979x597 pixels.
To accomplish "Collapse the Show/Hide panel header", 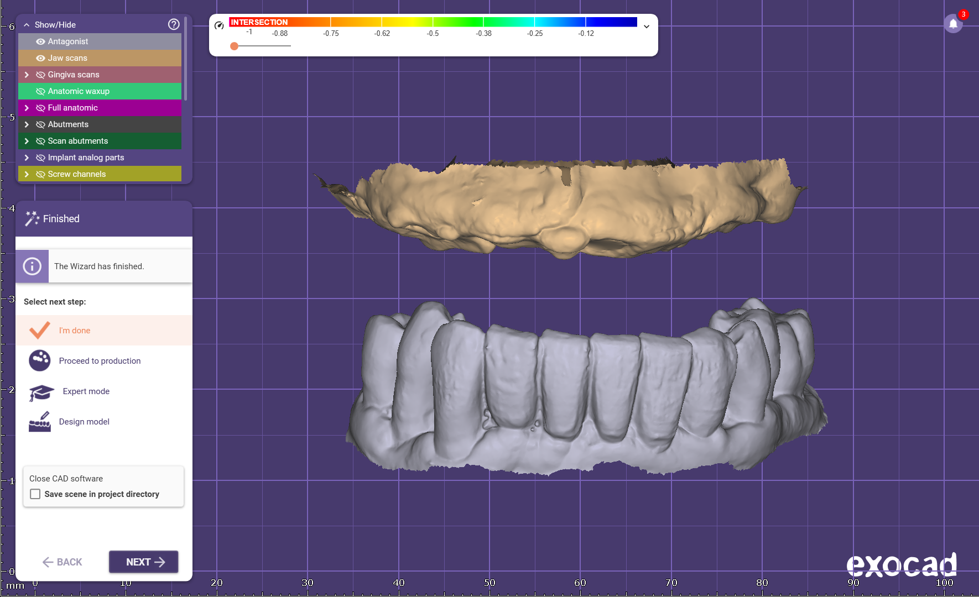I will [27, 25].
